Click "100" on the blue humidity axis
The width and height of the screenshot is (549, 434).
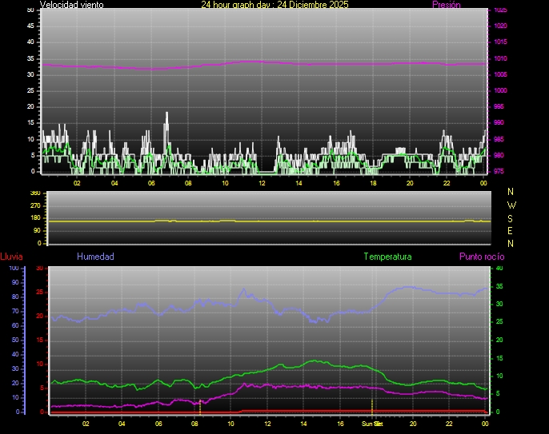13,269
